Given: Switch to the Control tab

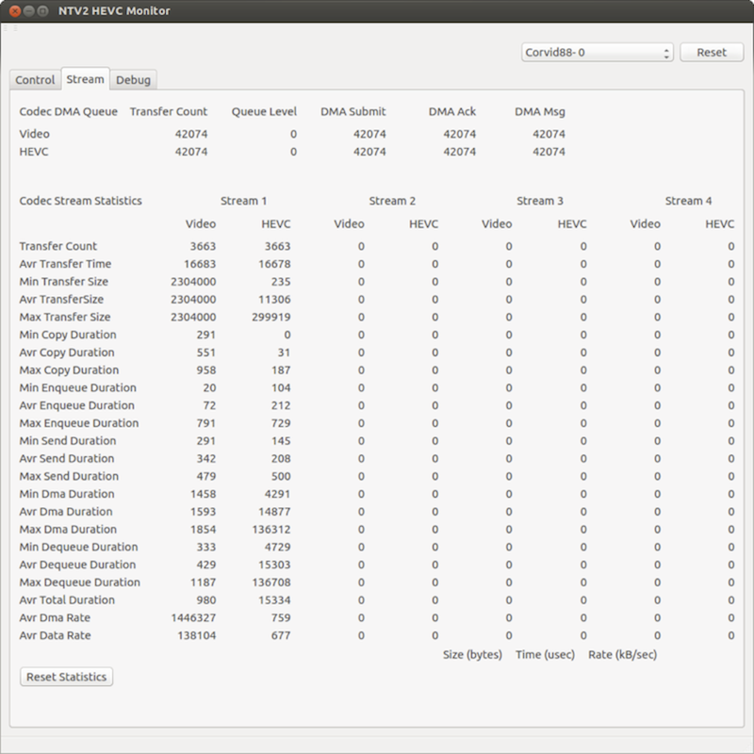Looking at the screenshot, I should 35,80.
